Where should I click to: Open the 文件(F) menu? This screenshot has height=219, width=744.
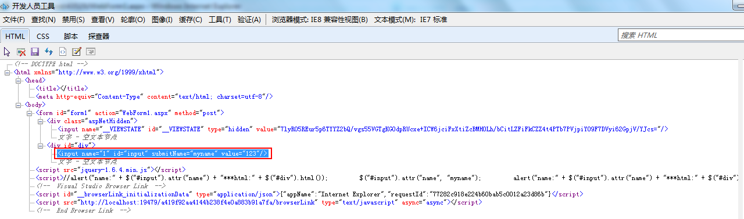coord(14,20)
